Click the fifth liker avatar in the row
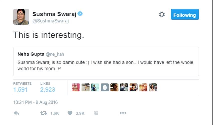 point(114,87)
